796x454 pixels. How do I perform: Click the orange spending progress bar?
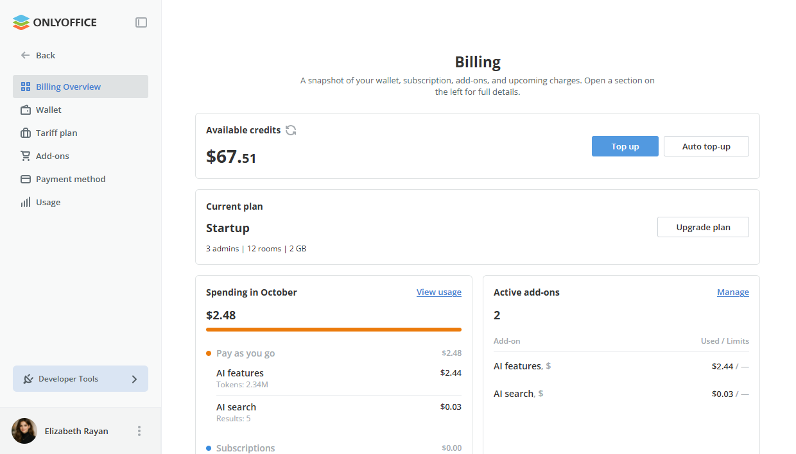tap(334, 330)
